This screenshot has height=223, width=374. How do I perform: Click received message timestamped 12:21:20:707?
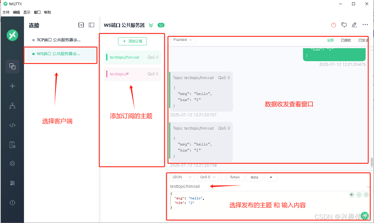pyautogui.click(x=201, y=92)
